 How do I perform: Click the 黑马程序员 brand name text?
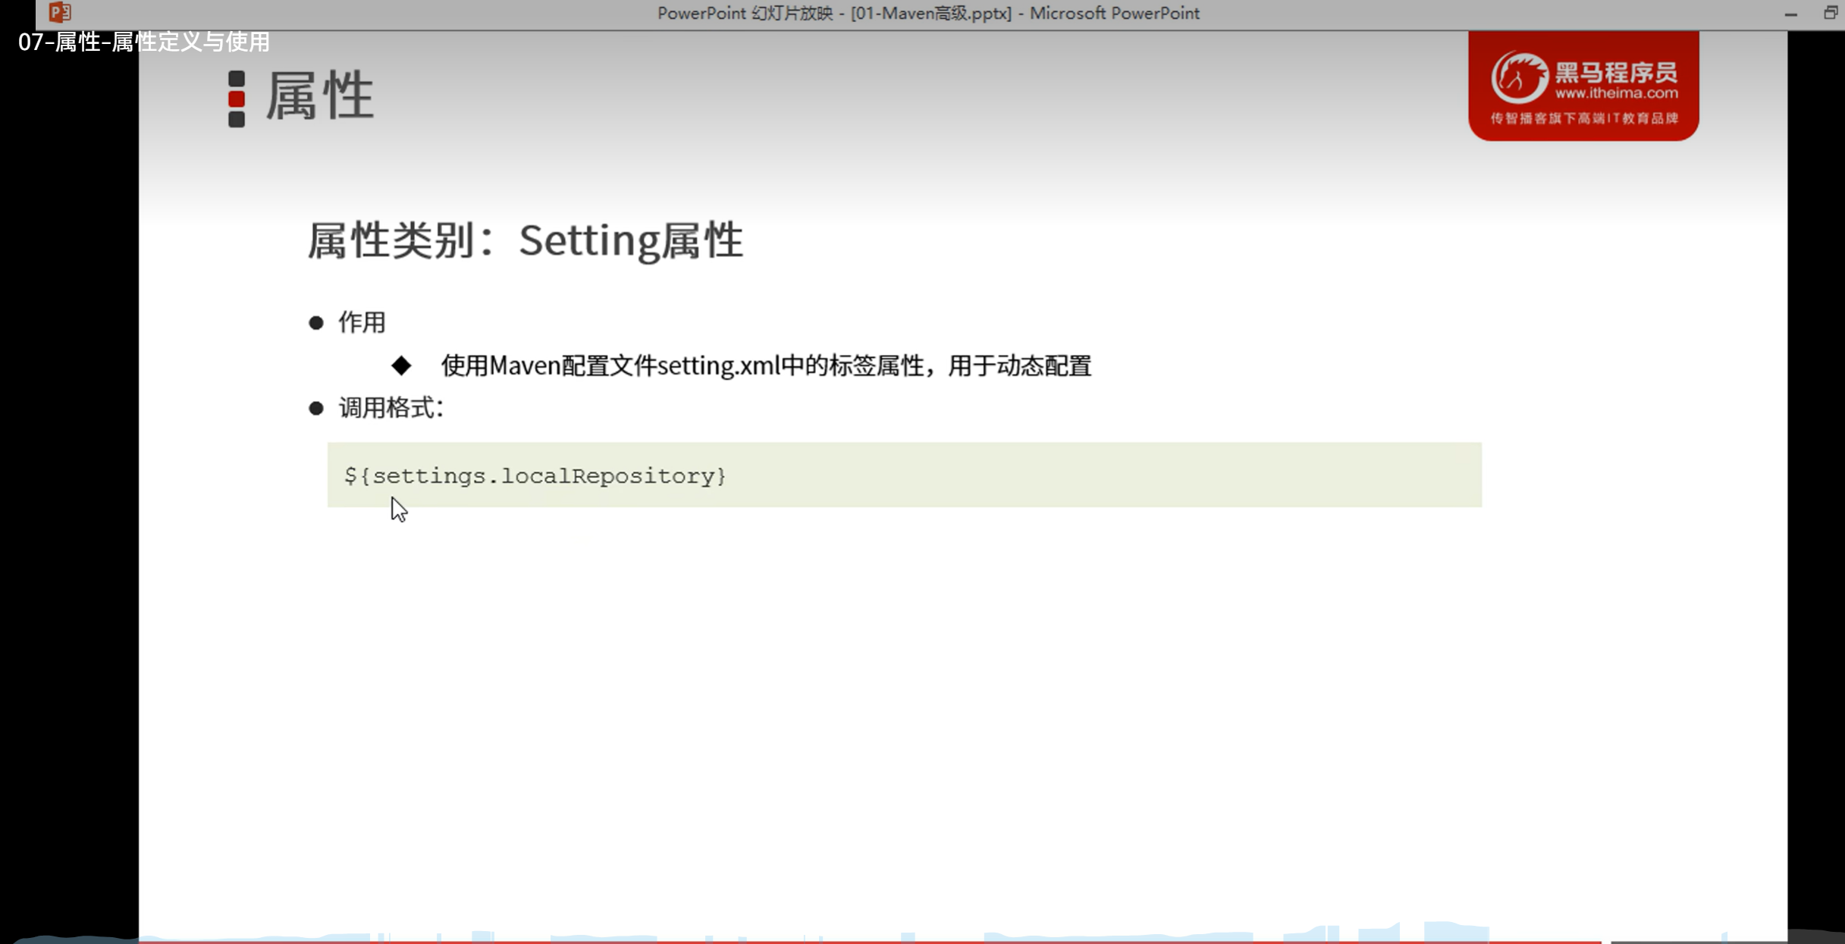[1616, 73]
